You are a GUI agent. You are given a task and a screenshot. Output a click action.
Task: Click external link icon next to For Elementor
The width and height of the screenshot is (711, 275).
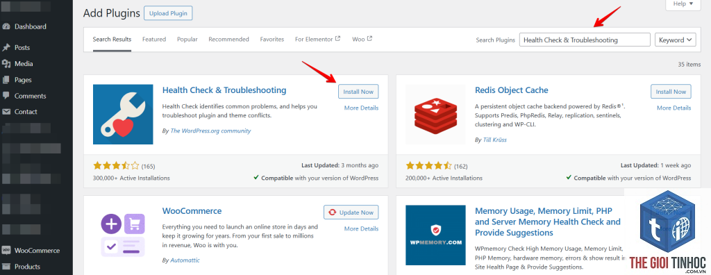click(337, 39)
